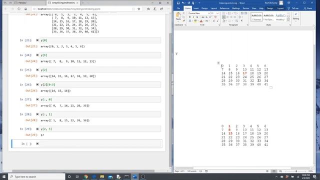The image size is (320, 180).
Task: Click the Paste icon in Word ribbon
Action: click(x=178, y=16)
